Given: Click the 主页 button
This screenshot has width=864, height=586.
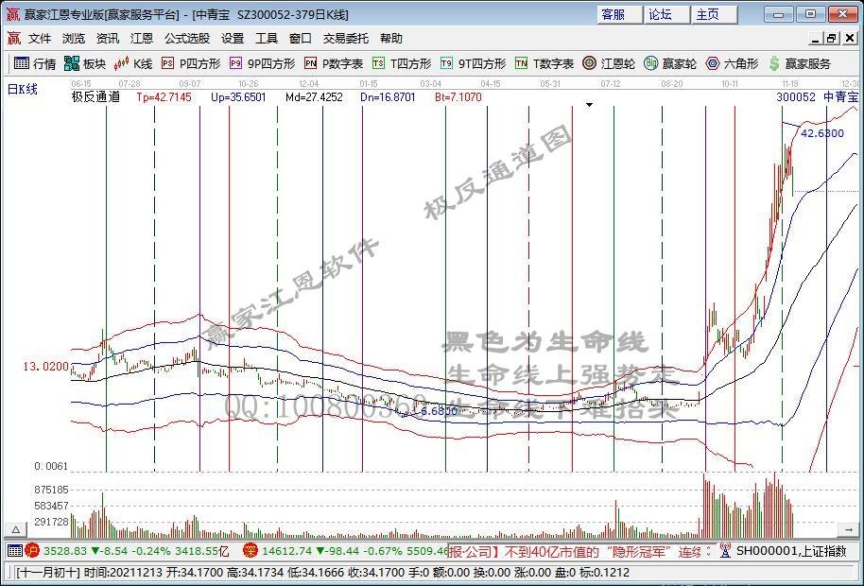Looking at the screenshot, I should [x=715, y=15].
